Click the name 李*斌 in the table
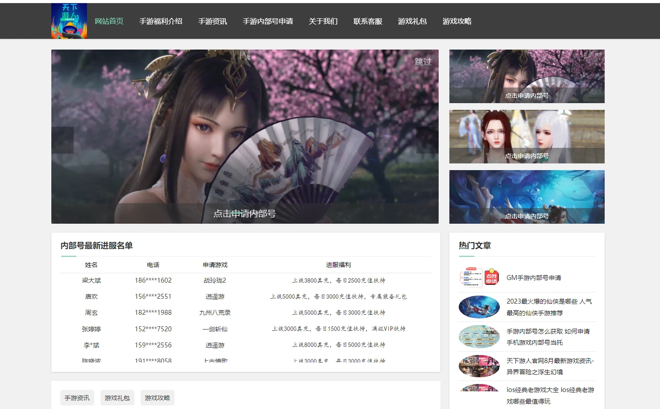660x409 pixels. (x=91, y=345)
